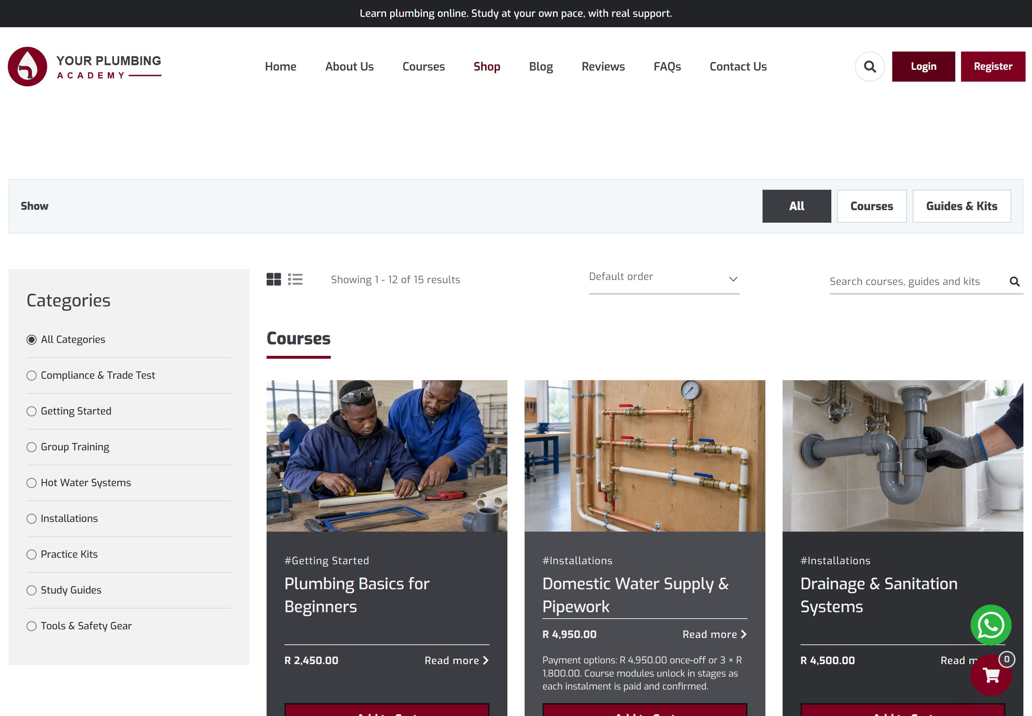1032x716 pixels.
Task: Open Plumbing Basics course thumbnail image
Action: click(x=387, y=456)
